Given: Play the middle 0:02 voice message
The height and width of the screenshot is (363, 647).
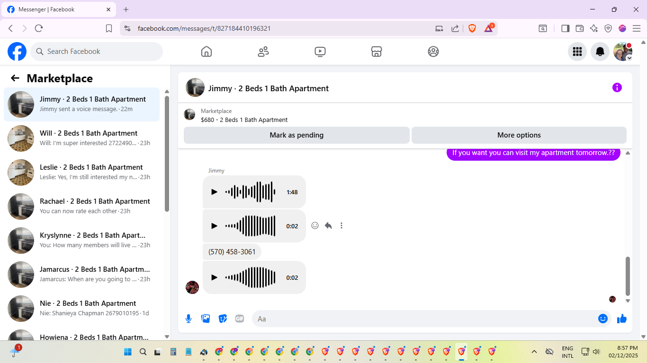Looking at the screenshot, I should click(x=214, y=226).
